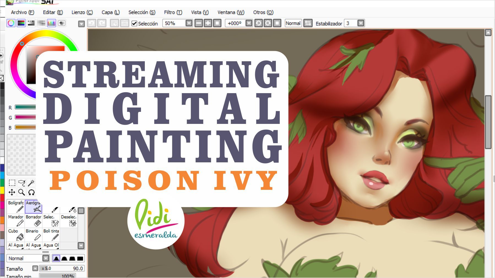Choose the Boli tinta ink pen
Viewport: 495px width, 278px height.
click(51, 235)
